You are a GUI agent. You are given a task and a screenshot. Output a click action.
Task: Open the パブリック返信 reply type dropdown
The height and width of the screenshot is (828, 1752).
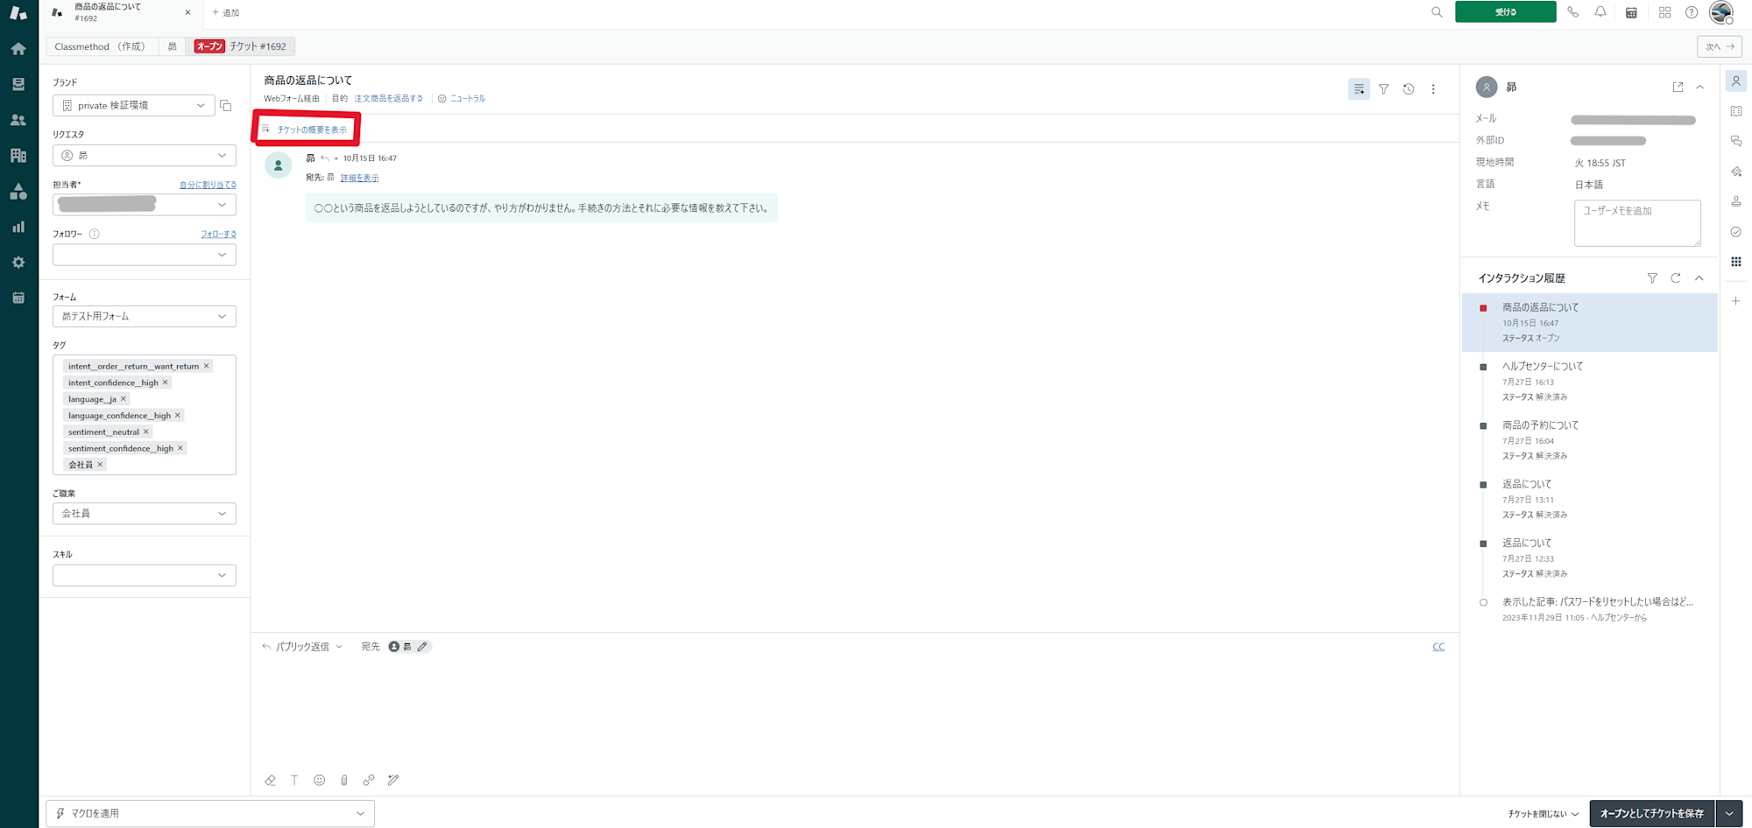coord(303,647)
